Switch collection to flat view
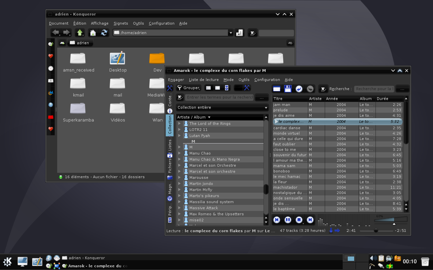Viewport: 433px width, 270px height. 218,88
